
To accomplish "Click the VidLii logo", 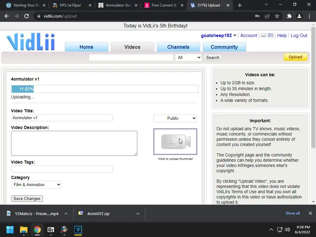I will pos(31,42).
